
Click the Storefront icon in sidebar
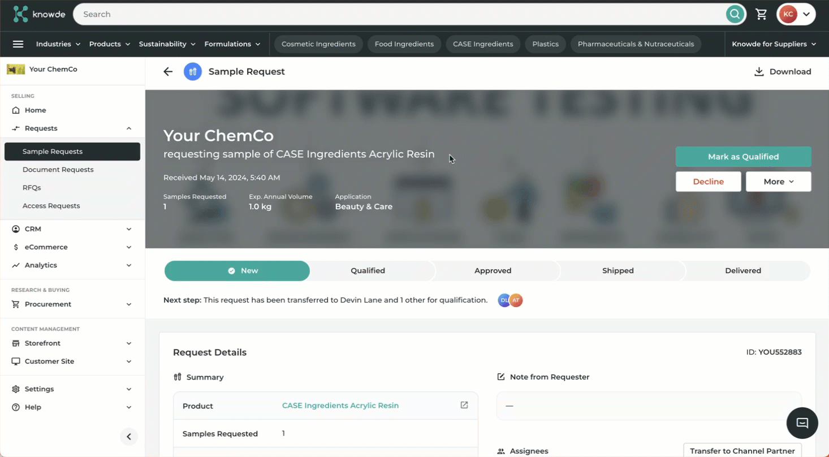[16, 343]
